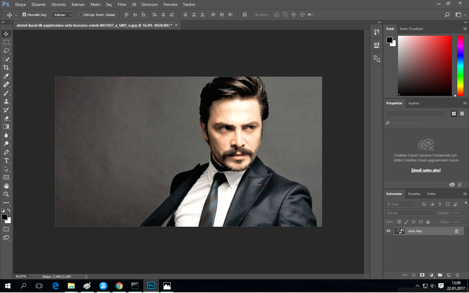Enable Dönüşt. Kontr. Göster checkbox
The image size is (469, 293).
pos(80,15)
